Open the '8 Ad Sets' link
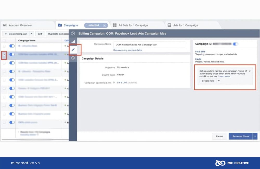Viewport: 260px width, 169px height. (200, 51)
